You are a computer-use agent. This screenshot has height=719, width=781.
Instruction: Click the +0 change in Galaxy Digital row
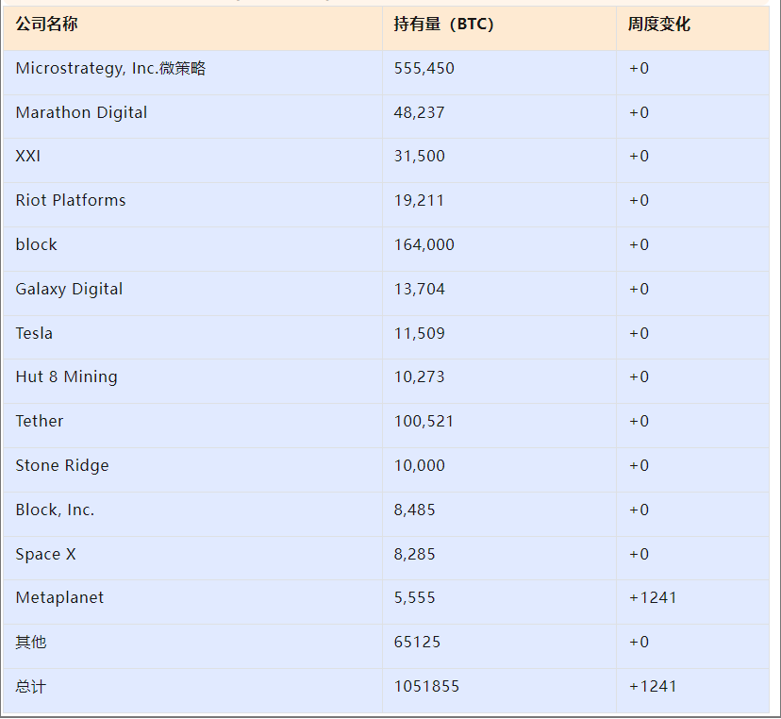(640, 289)
